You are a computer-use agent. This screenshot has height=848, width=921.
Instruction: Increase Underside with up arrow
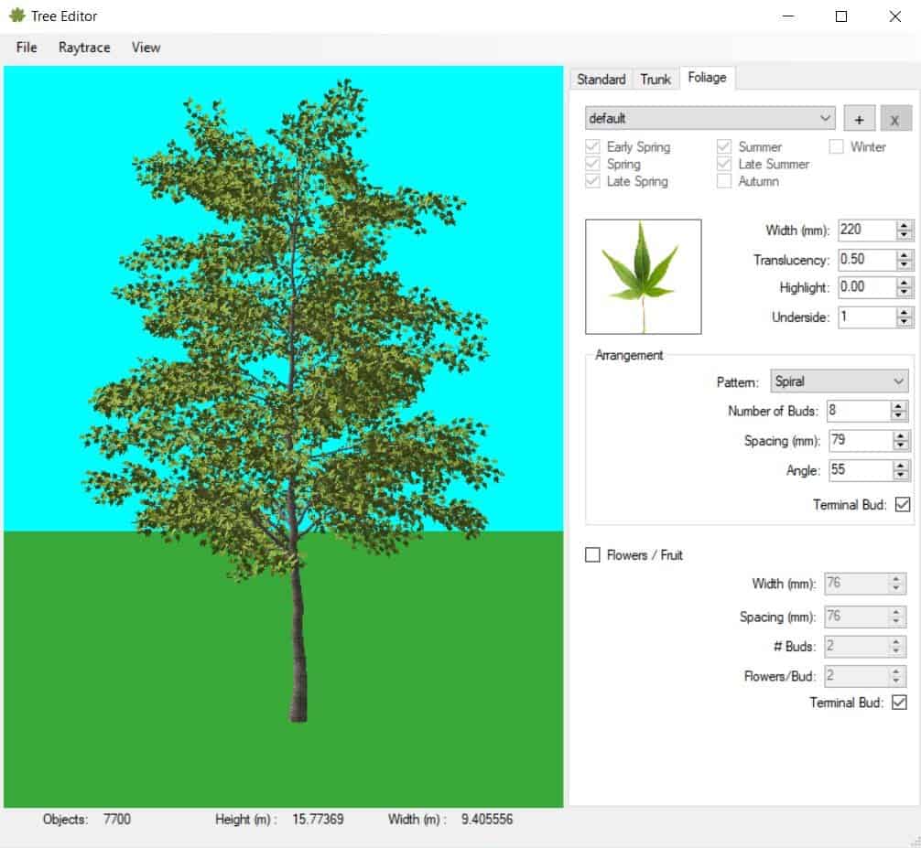pos(905,312)
